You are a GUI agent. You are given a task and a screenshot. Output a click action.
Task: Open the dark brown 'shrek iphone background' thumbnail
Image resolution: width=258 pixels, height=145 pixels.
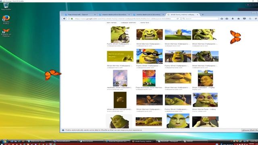click(x=120, y=100)
